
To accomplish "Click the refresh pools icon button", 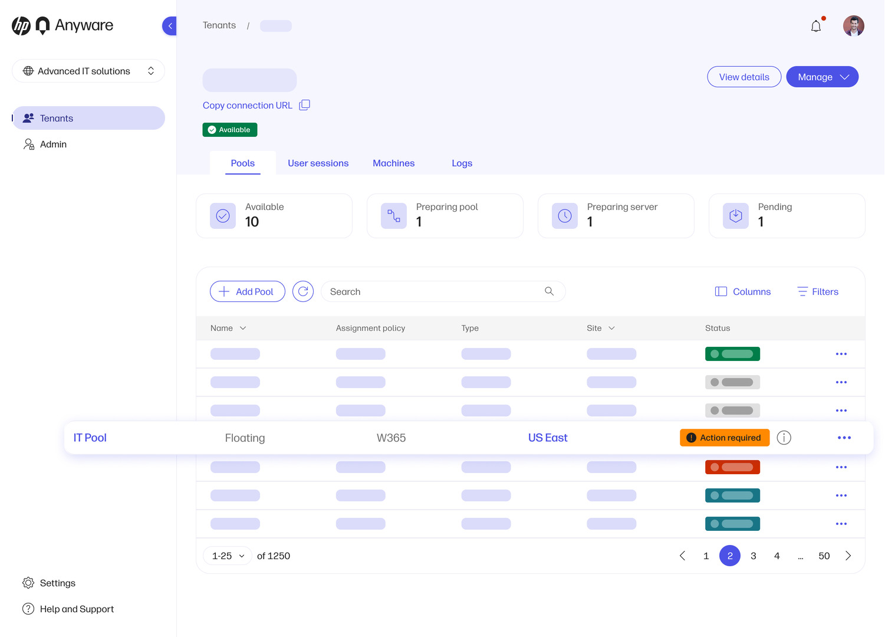I will 303,291.
